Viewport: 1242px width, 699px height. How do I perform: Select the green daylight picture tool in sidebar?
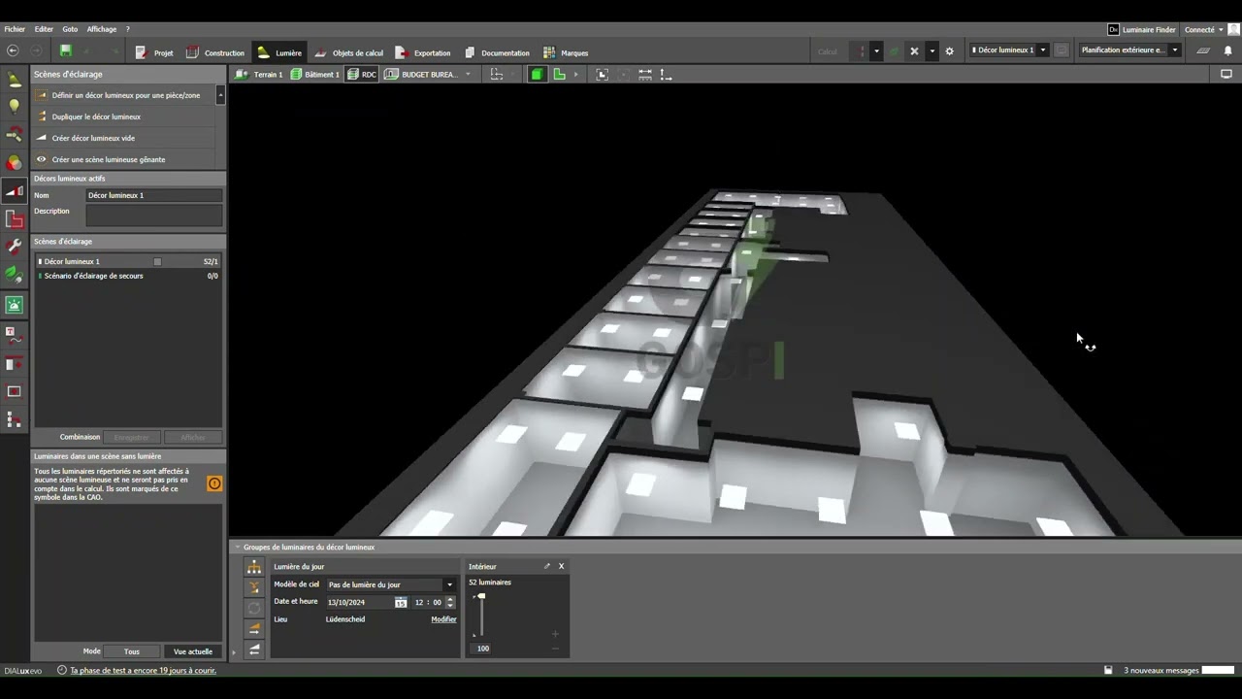point(14,305)
